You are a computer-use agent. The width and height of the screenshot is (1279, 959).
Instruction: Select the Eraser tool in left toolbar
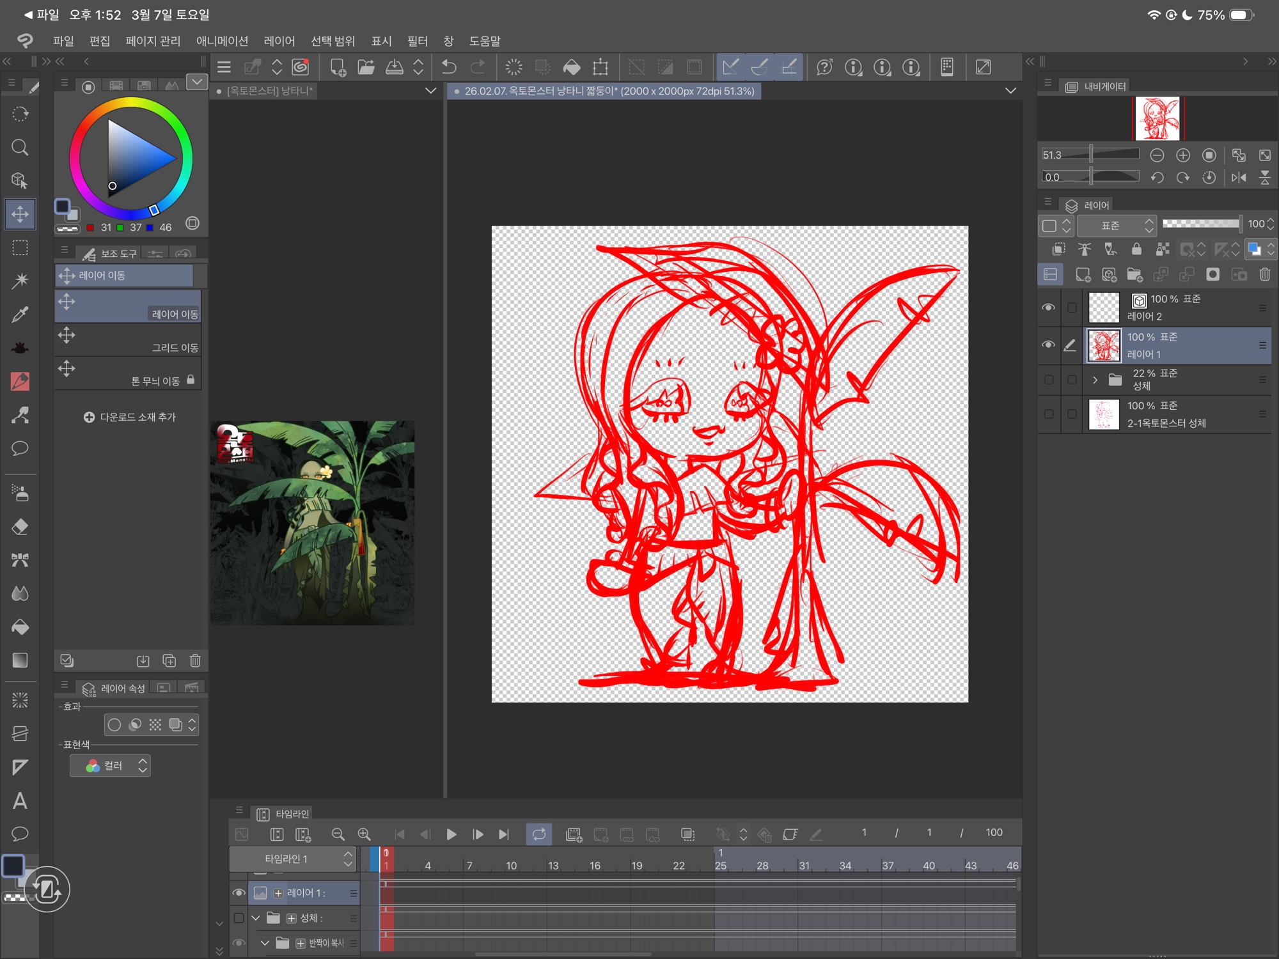pos(20,527)
